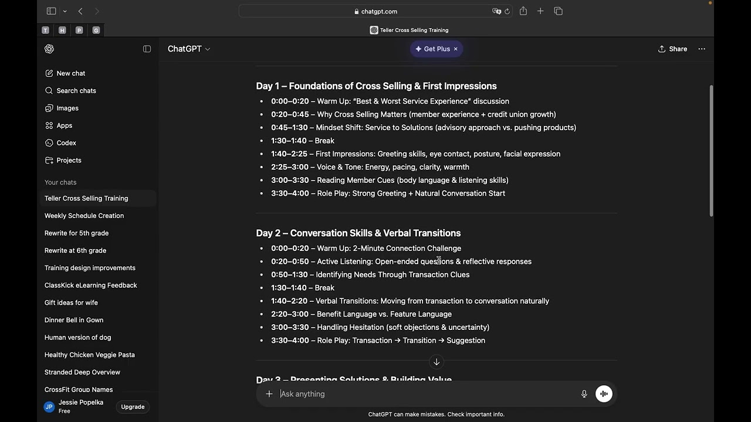Click the 'Benefit Language vs. Feature Language' line
751x422 pixels.
(x=361, y=314)
